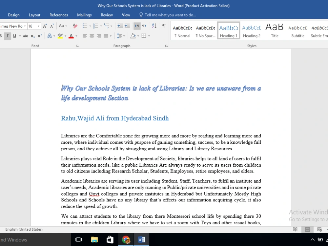Shrink the font size
The image size is (328, 246).
click(x=52, y=26)
